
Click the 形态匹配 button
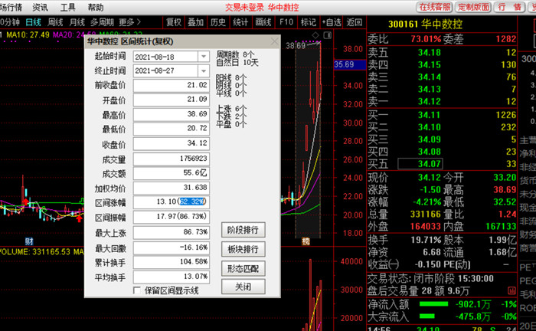pos(243,268)
